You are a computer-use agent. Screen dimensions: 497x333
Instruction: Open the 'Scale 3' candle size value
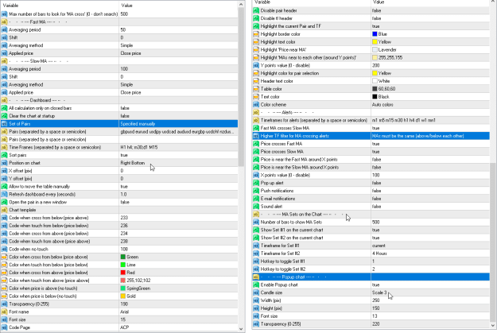pyautogui.click(x=379, y=292)
